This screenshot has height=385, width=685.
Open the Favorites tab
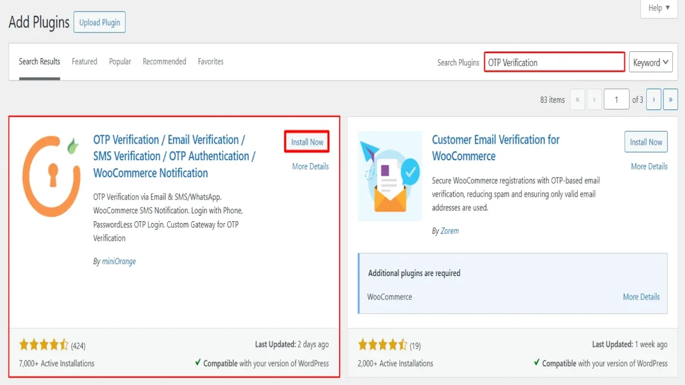click(211, 62)
